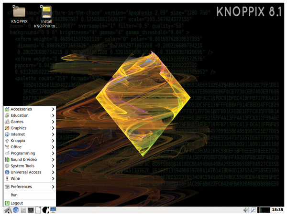Expand the arrow beside Education
This screenshot has height=216, width=287.
pyautogui.click(x=53, y=115)
